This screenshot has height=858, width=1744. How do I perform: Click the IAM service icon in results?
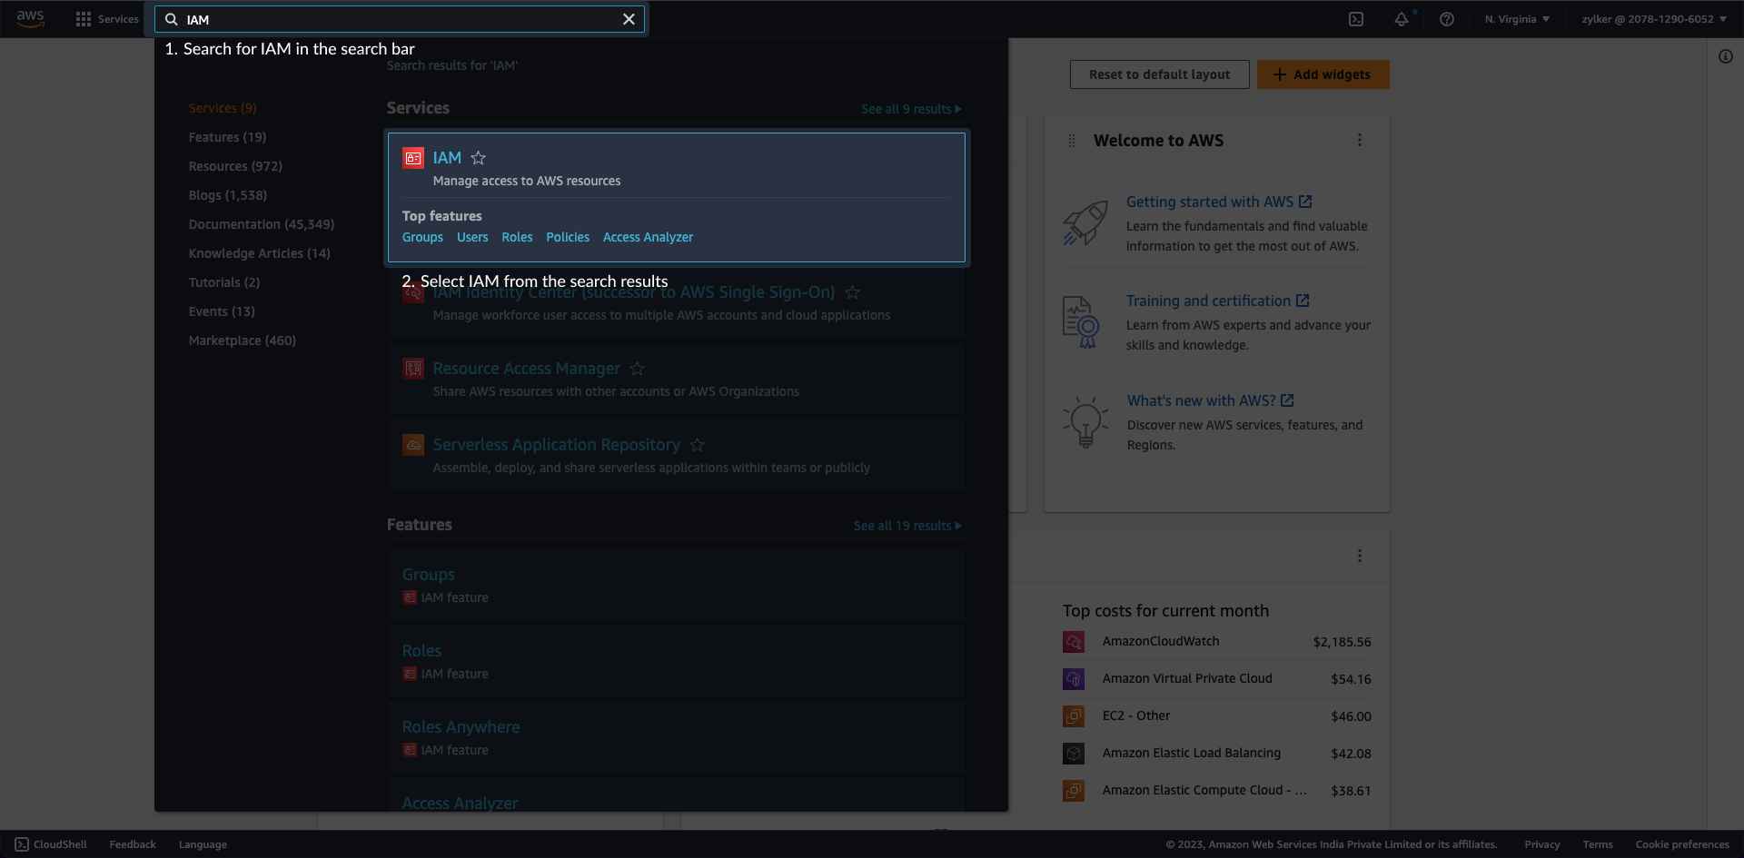click(413, 157)
